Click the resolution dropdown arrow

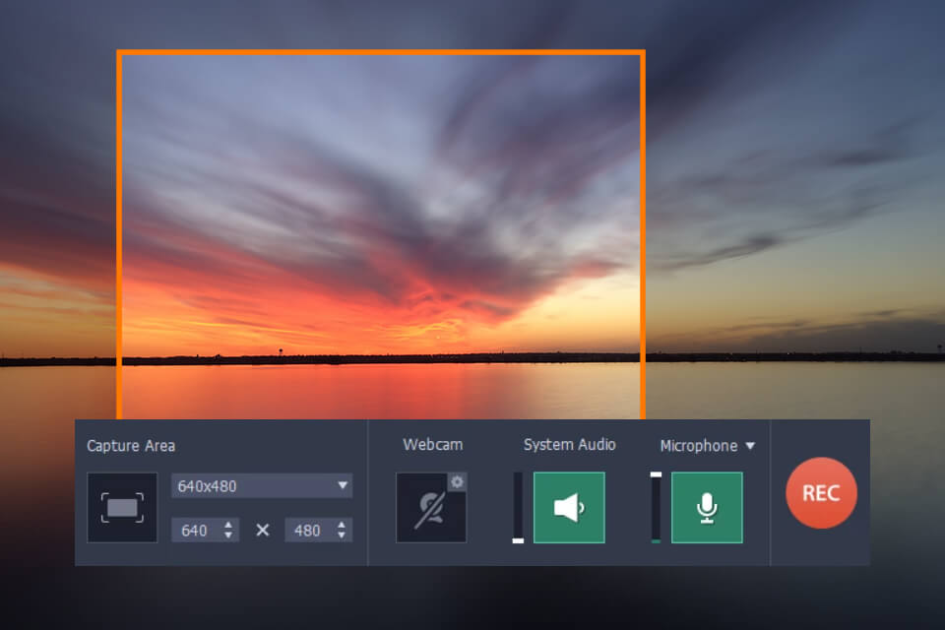343,485
